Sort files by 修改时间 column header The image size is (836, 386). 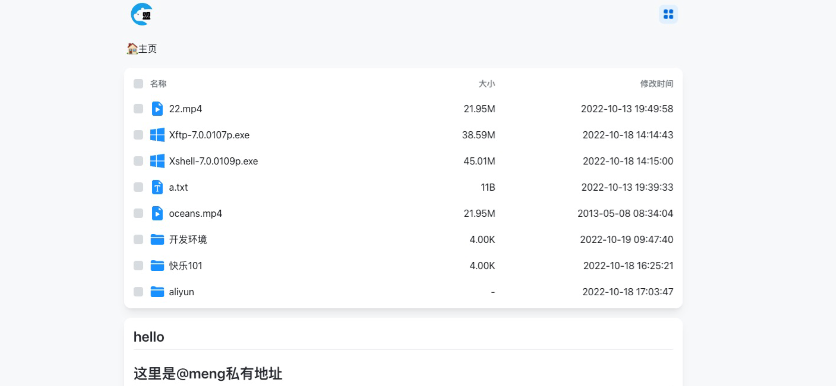pyautogui.click(x=657, y=84)
